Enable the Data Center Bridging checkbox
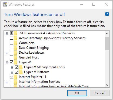 (11, 48)
